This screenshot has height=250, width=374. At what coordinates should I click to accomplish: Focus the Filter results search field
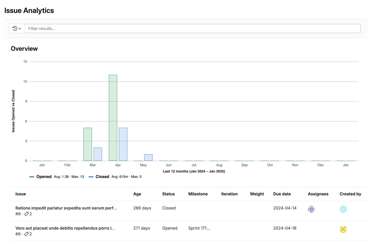tap(193, 29)
